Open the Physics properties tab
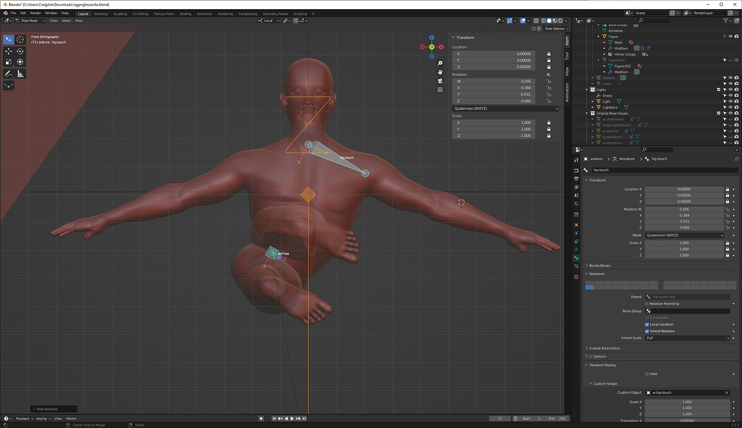This screenshot has width=742, height=428. click(x=576, y=233)
